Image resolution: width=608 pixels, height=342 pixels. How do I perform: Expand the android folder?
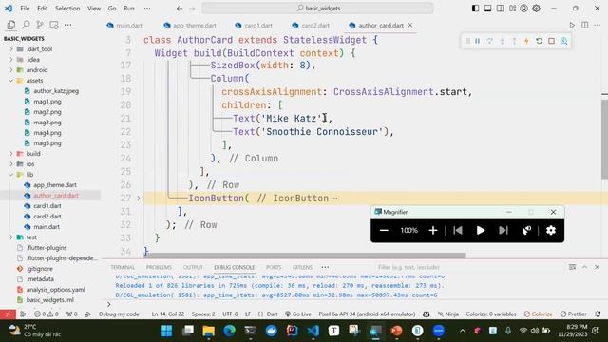point(11,70)
